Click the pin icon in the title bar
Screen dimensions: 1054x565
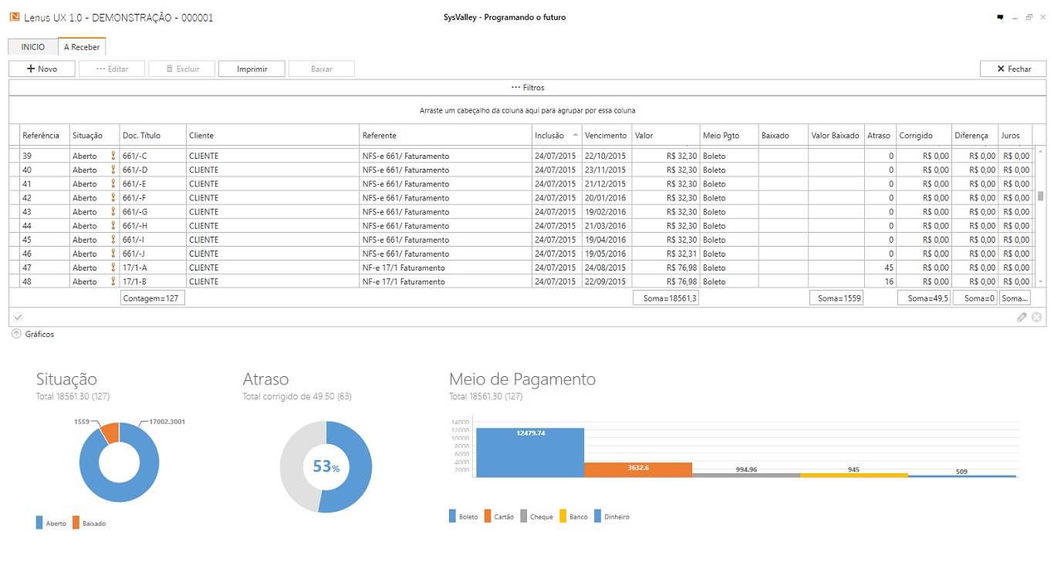[x=1000, y=17]
